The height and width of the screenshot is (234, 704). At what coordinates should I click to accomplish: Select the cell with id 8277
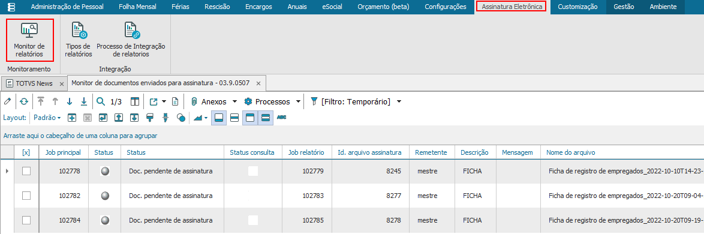tap(371, 196)
